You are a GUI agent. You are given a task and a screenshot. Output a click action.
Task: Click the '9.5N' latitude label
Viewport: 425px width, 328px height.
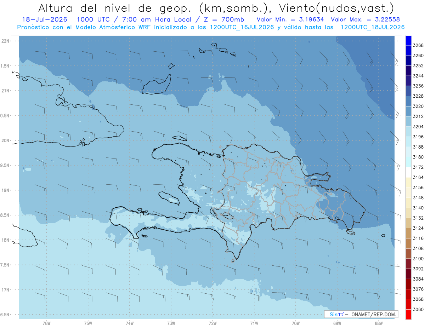5,166
